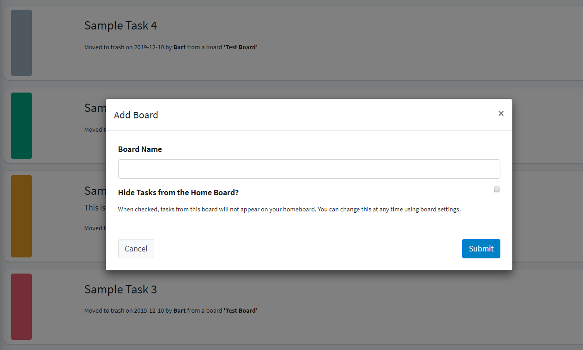Open 'Test Board' link under Sample Task 4
This screenshot has height=350, width=583.
tap(240, 47)
